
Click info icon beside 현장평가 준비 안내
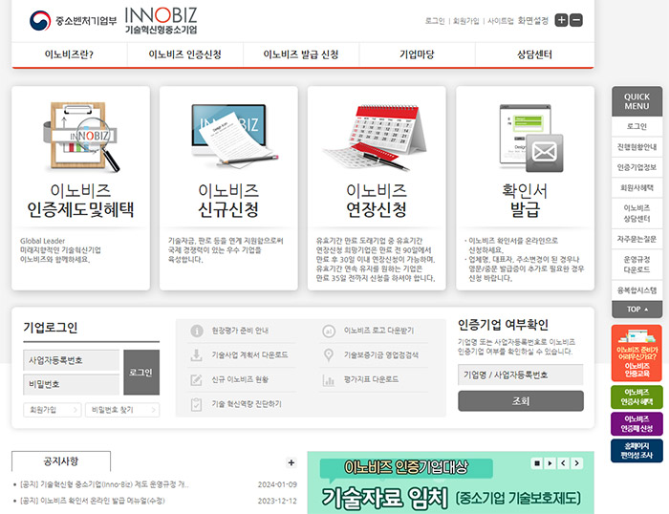197,331
